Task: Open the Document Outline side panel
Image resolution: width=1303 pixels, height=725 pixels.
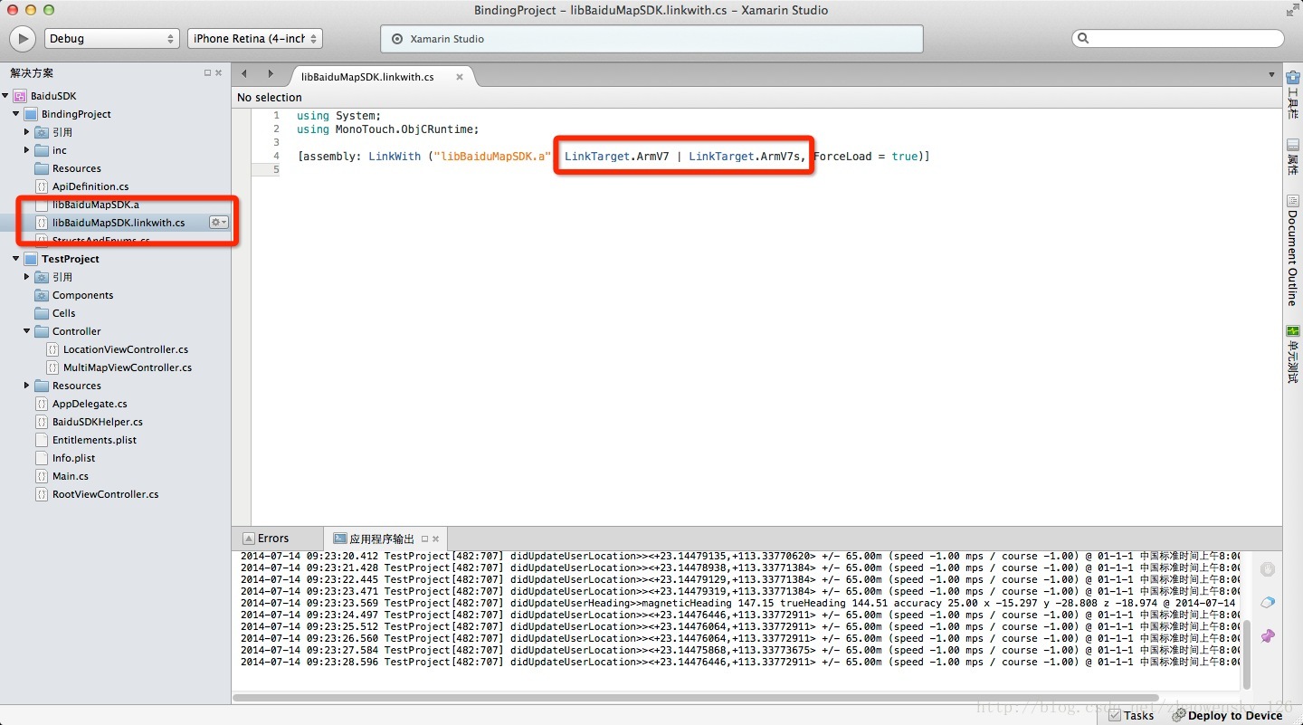Action: [1292, 250]
